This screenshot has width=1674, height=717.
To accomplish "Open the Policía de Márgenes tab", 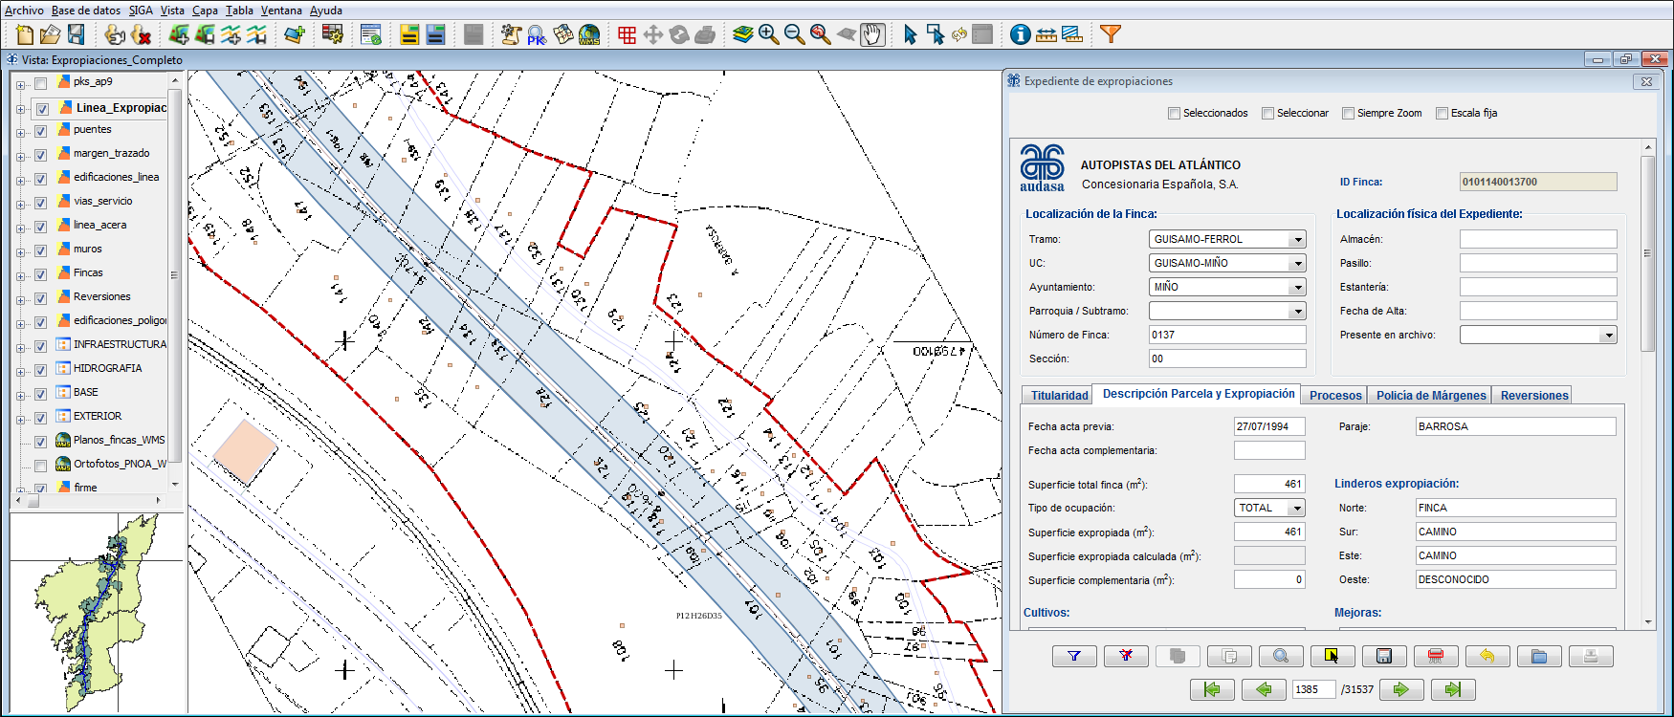I will click(x=1430, y=396).
